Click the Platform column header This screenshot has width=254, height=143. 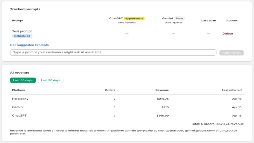(x=19, y=90)
